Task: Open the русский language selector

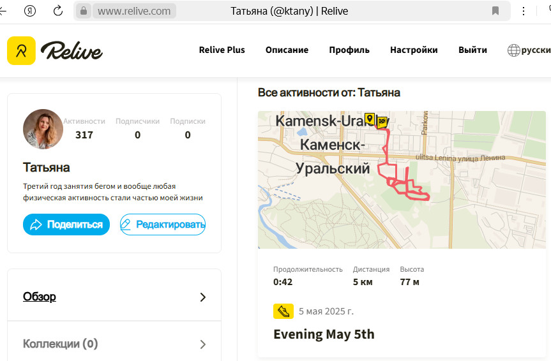Action: click(x=536, y=50)
